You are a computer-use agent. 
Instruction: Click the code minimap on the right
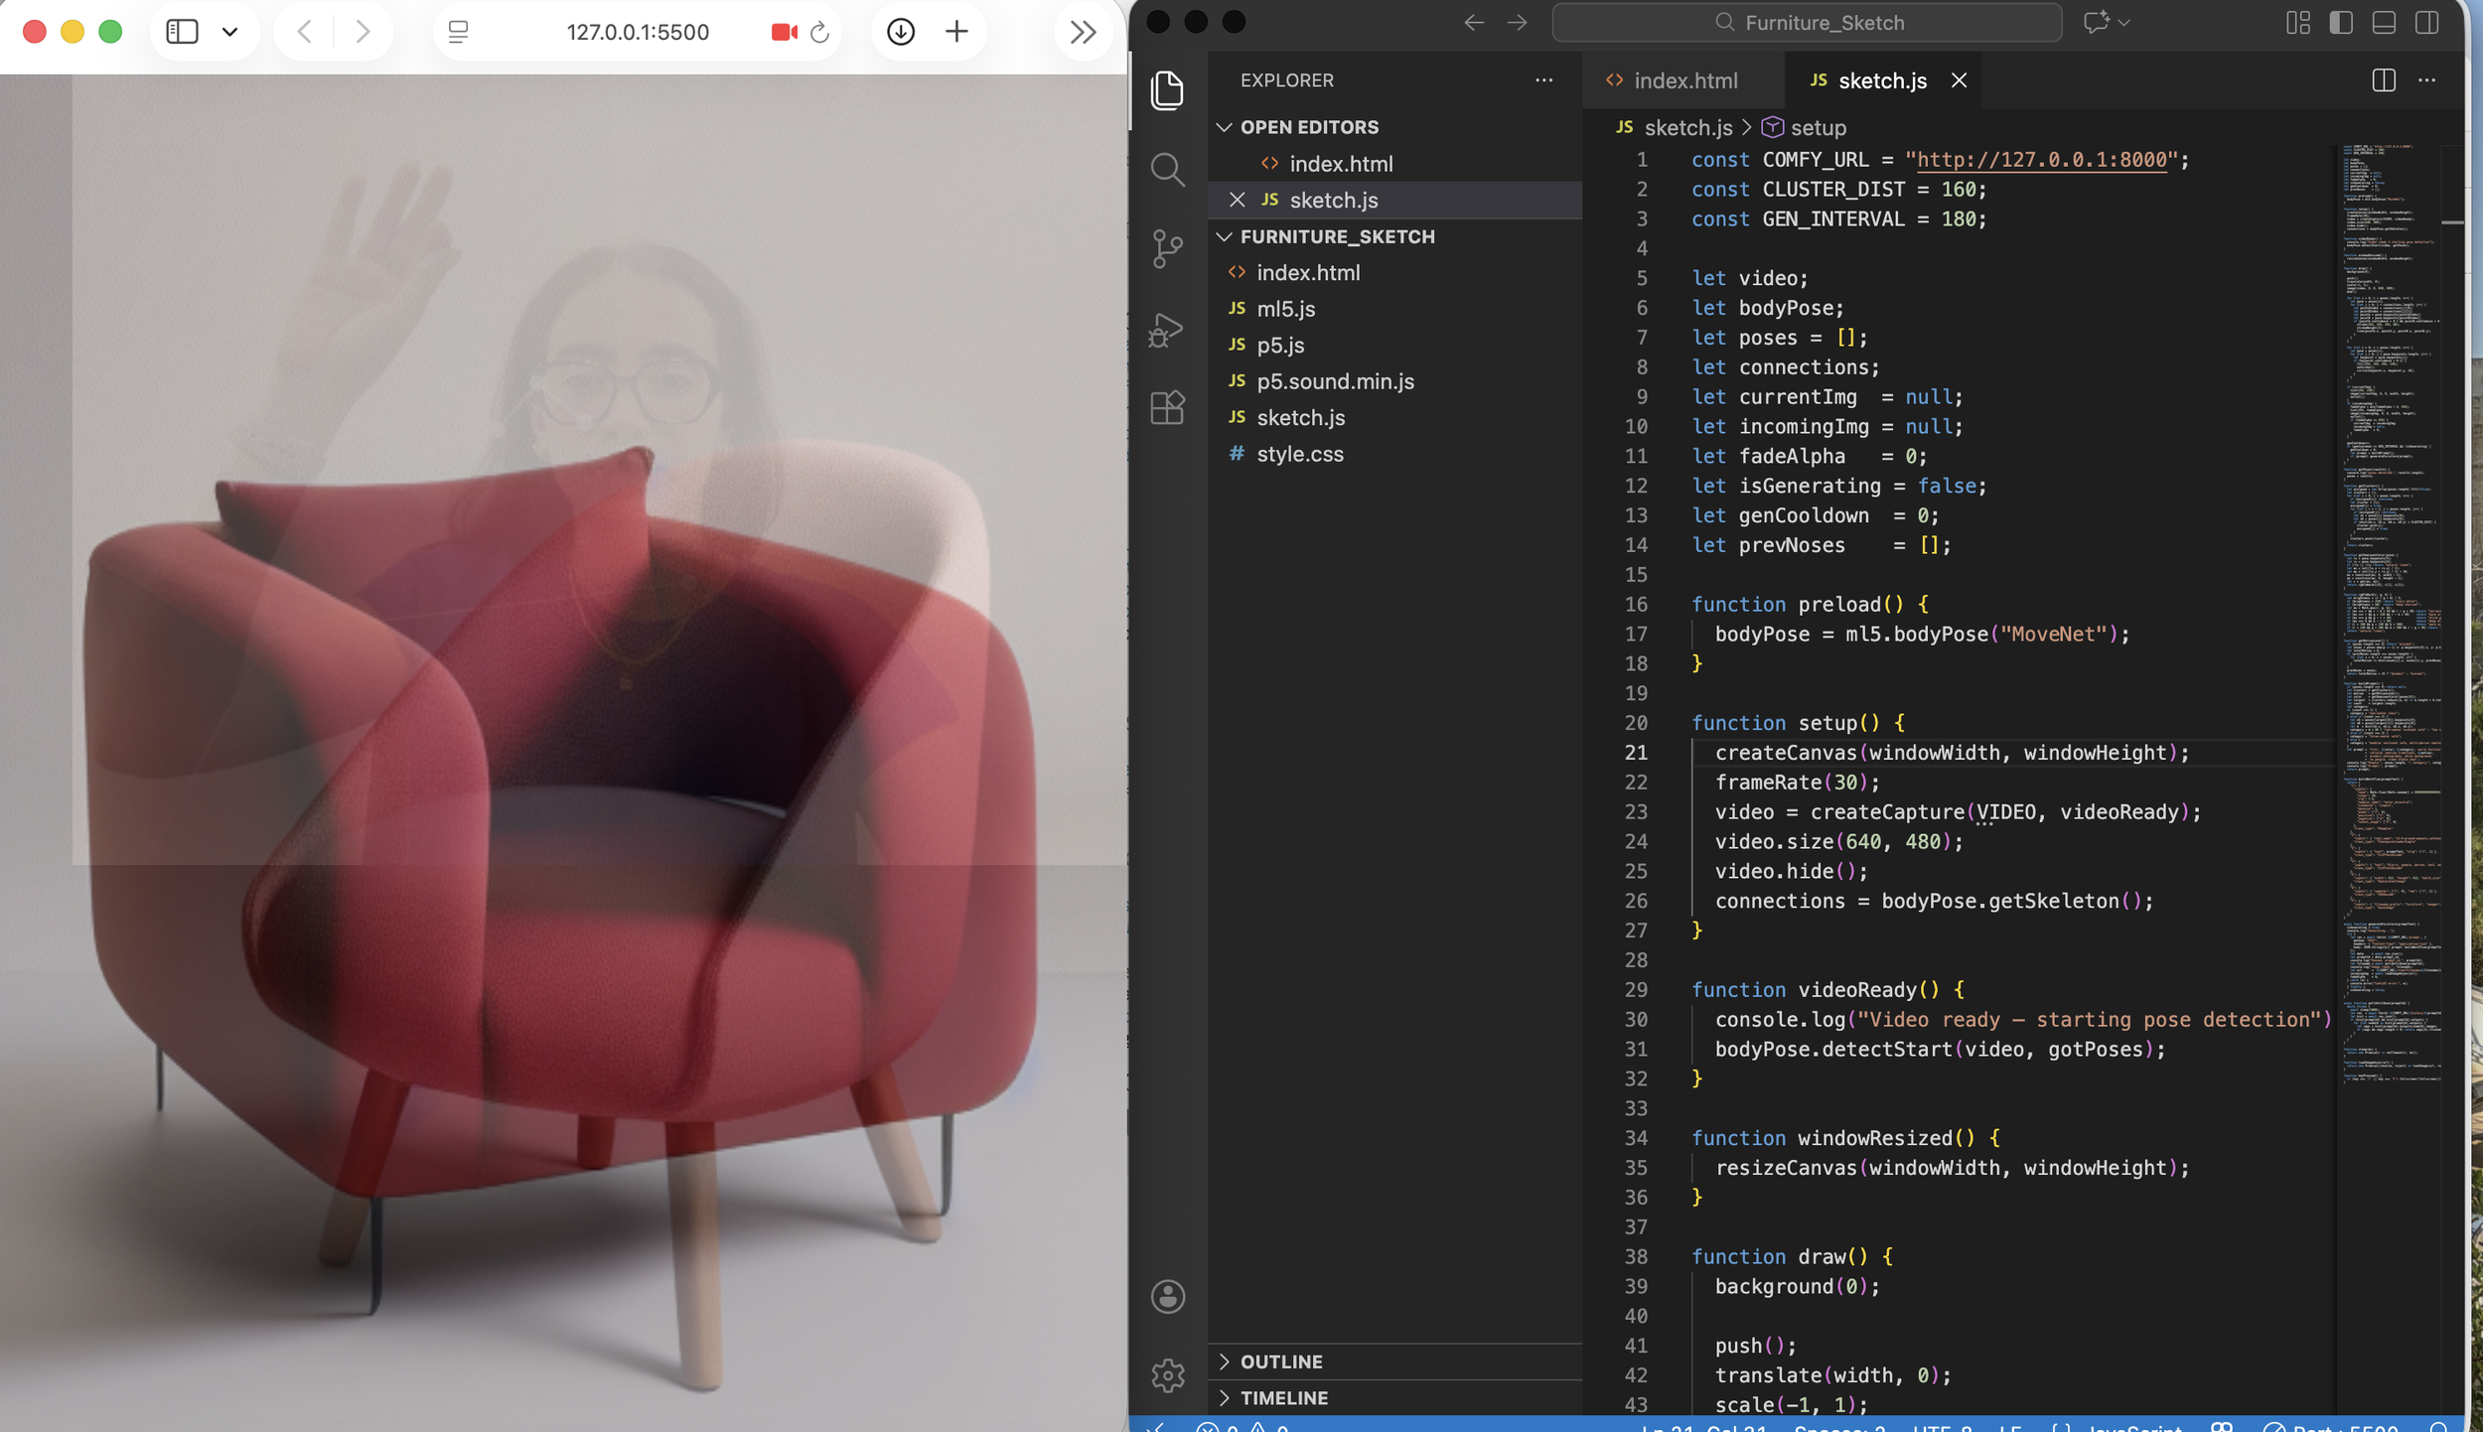click(x=2392, y=616)
